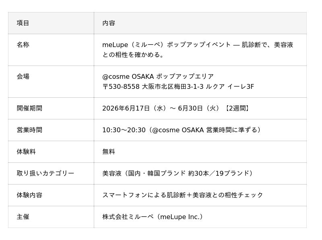322x240 pixels.
Task: Click the 内容 column header
Action: click(109, 23)
